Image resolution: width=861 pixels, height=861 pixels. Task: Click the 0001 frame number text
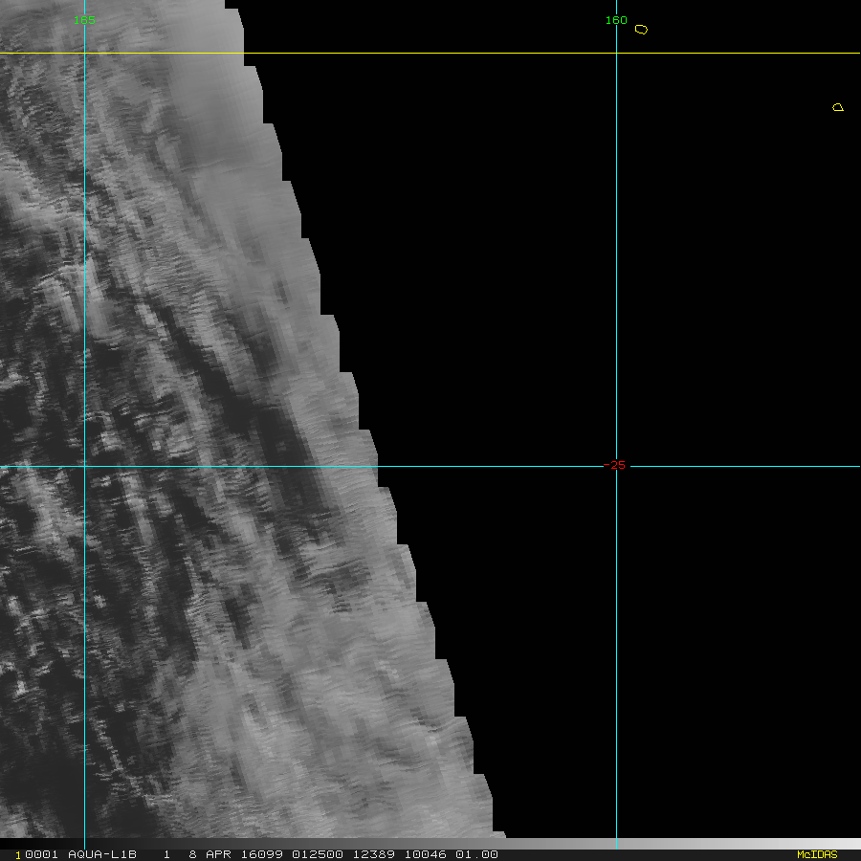click(41, 854)
